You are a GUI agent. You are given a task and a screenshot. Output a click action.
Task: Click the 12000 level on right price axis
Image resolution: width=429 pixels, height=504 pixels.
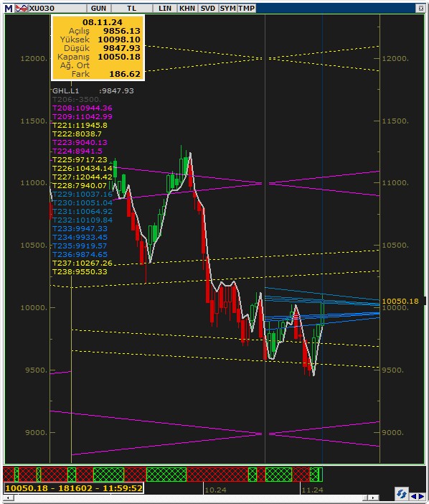(395, 58)
